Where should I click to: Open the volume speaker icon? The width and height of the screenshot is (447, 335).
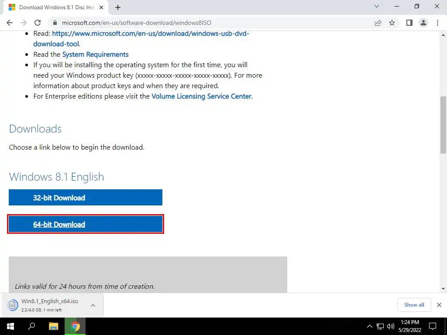coord(391,326)
